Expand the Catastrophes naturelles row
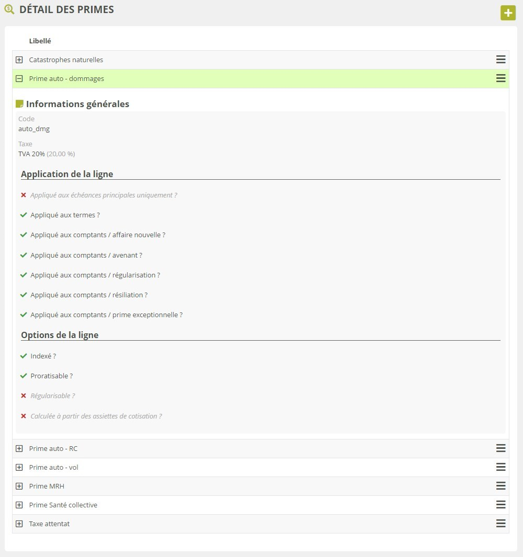This screenshot has width=523, height=557. point(19,60)
